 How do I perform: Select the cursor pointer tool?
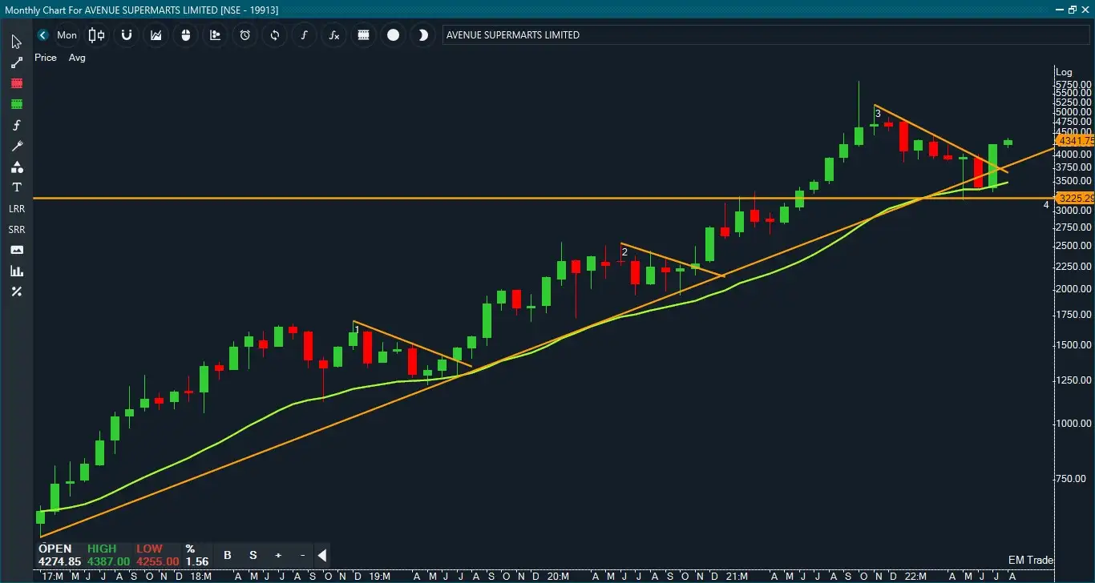click(x=16, y=42)
